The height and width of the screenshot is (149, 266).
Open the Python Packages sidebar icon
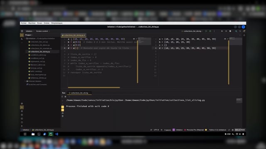tap(22, 111)
